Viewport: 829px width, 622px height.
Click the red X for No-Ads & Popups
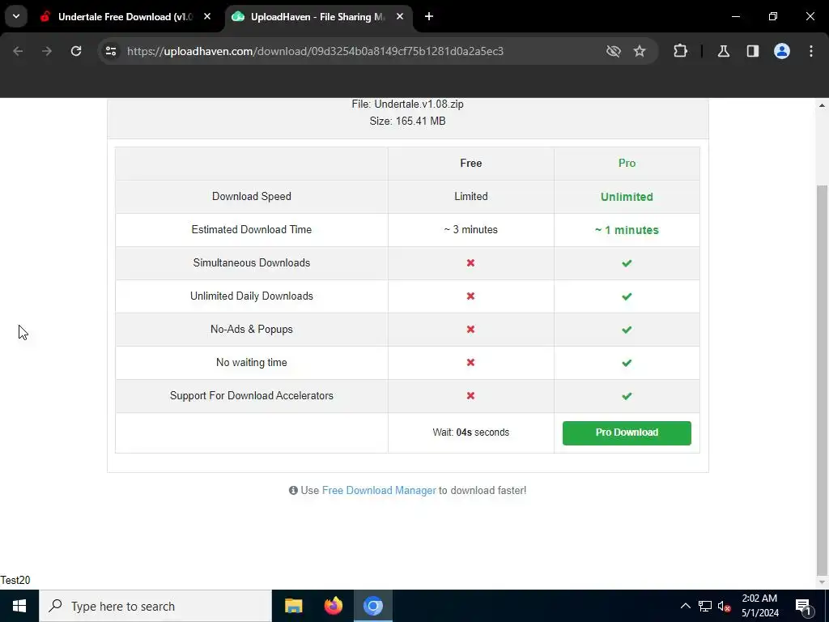470,329
